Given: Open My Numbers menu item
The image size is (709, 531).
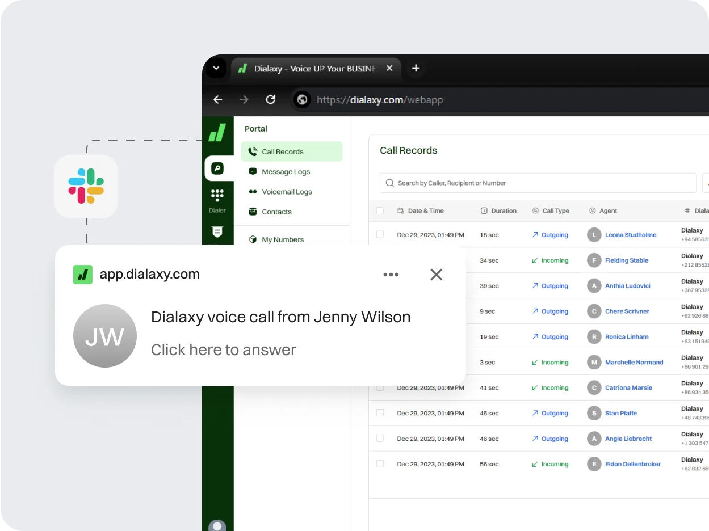Looking at the screenshot, I should (x=283, y=239).
